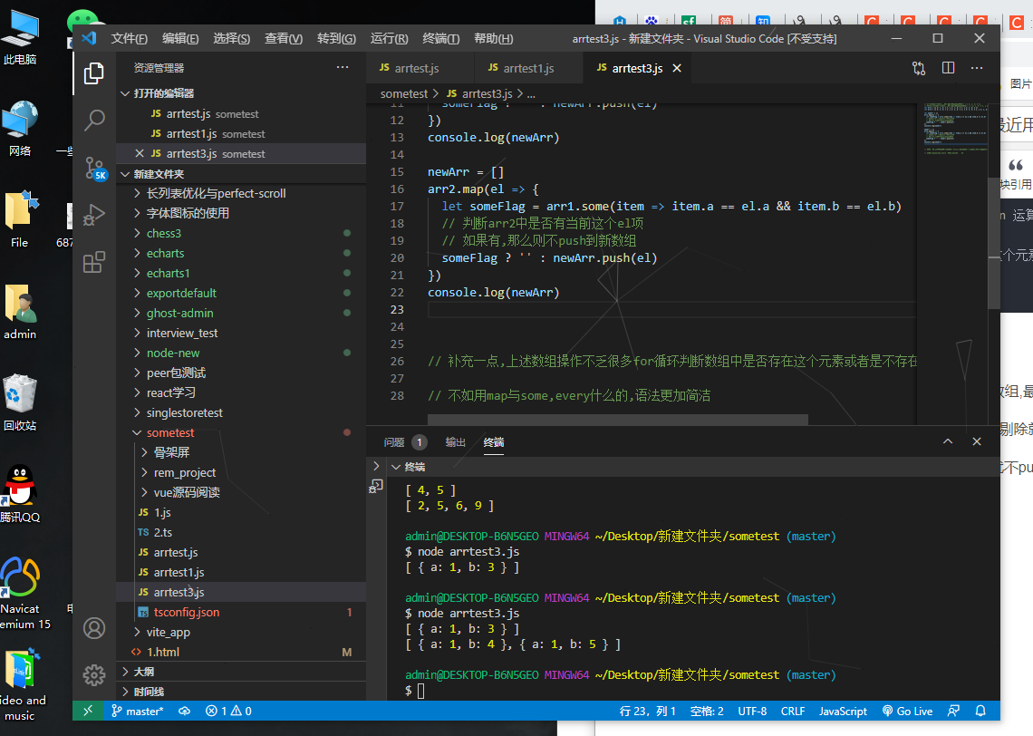Expand the echarts1 folder
The width and height of the screenshot is (1033, 736).
coord(241,273)
